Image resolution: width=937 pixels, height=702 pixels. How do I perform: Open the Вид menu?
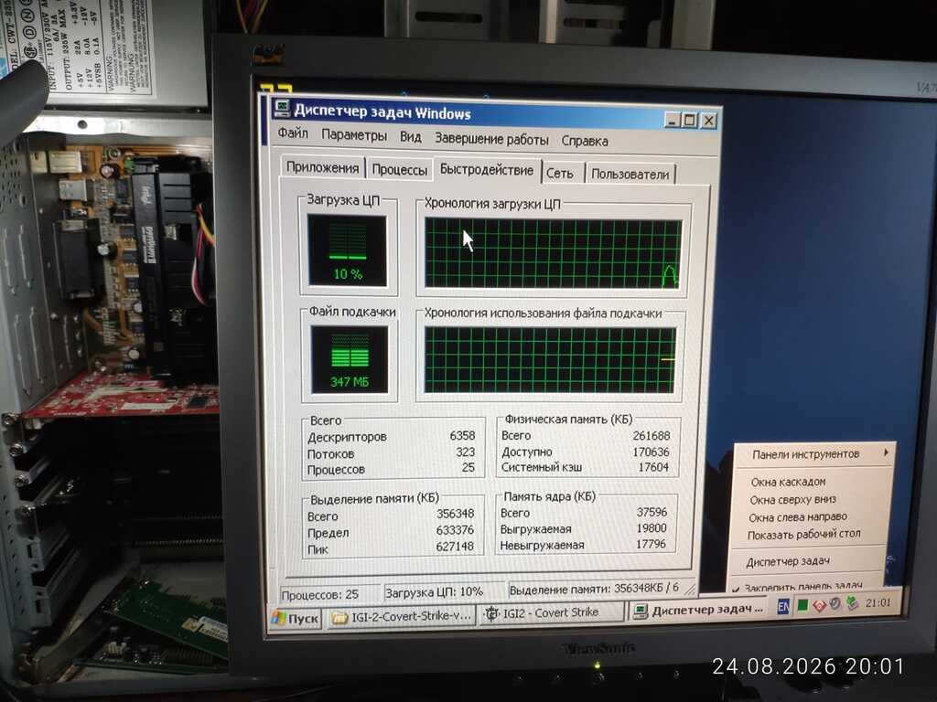(411, 137)
